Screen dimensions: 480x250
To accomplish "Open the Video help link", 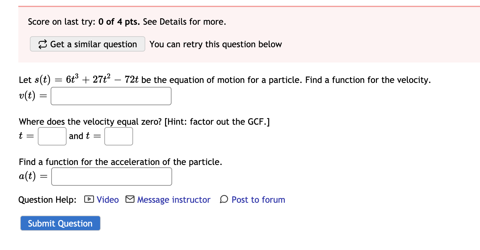I will [x=108, y=200].
